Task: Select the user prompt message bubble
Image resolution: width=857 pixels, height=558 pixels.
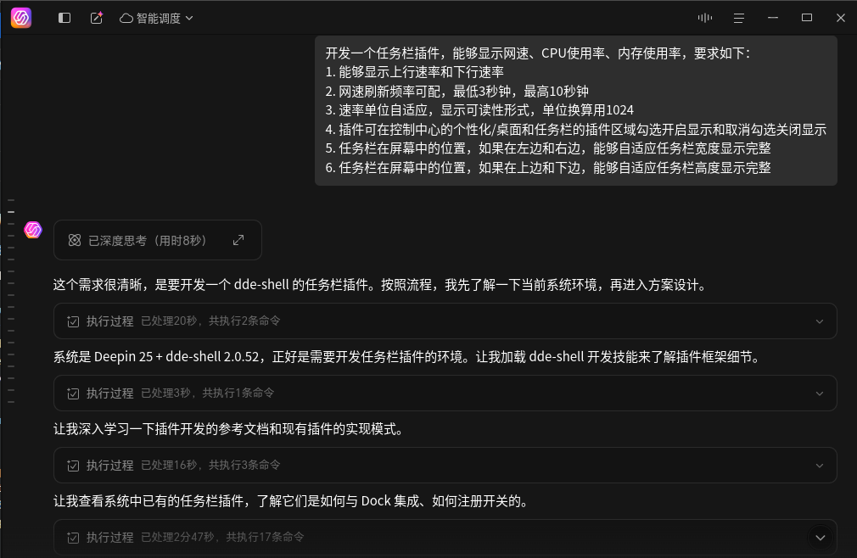Action: [576, 111]
